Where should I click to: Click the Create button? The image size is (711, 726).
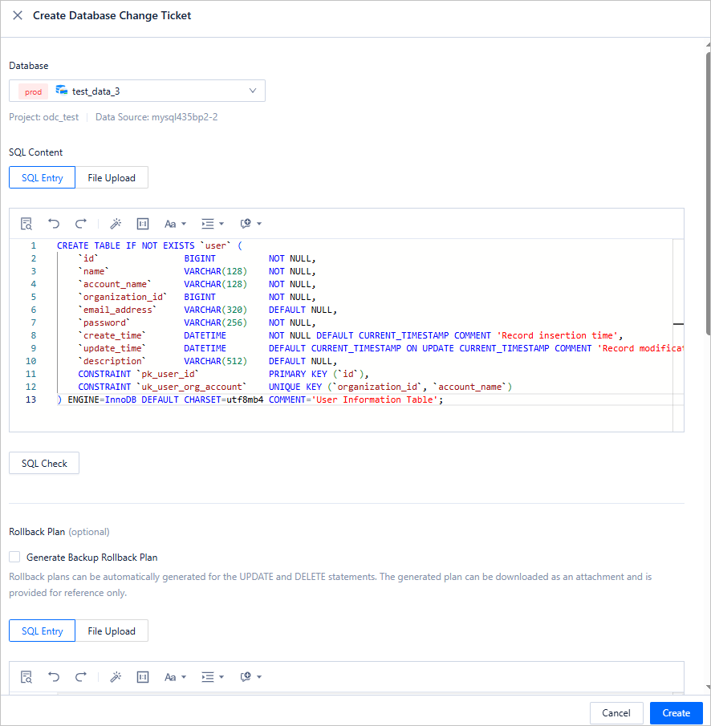tap(676, 713)
